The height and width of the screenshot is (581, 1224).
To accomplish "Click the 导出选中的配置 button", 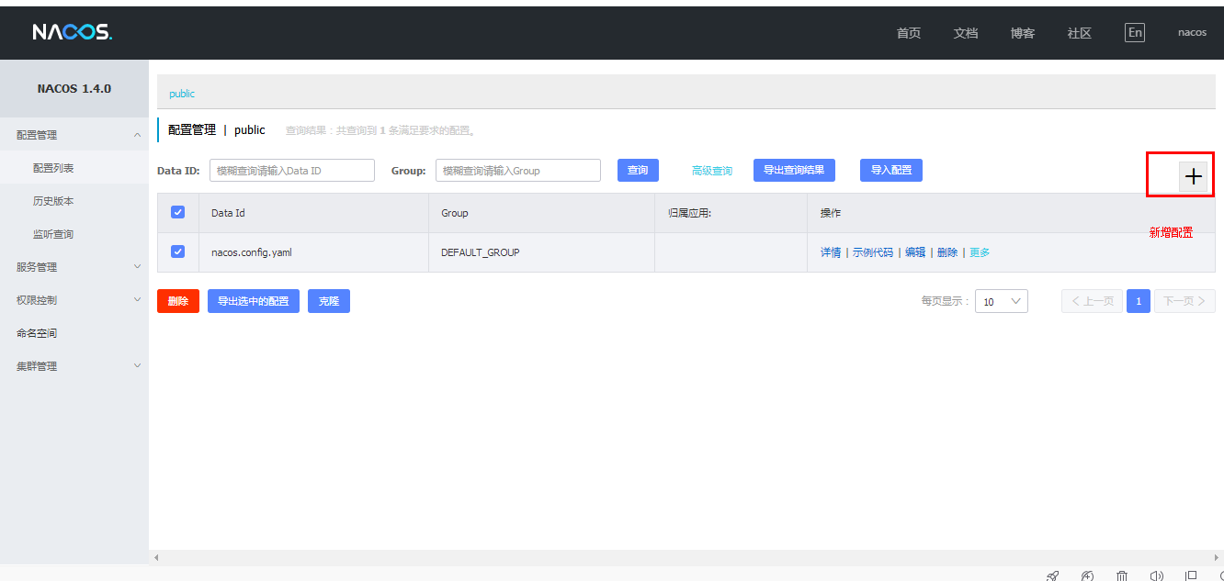I will 254,301.
